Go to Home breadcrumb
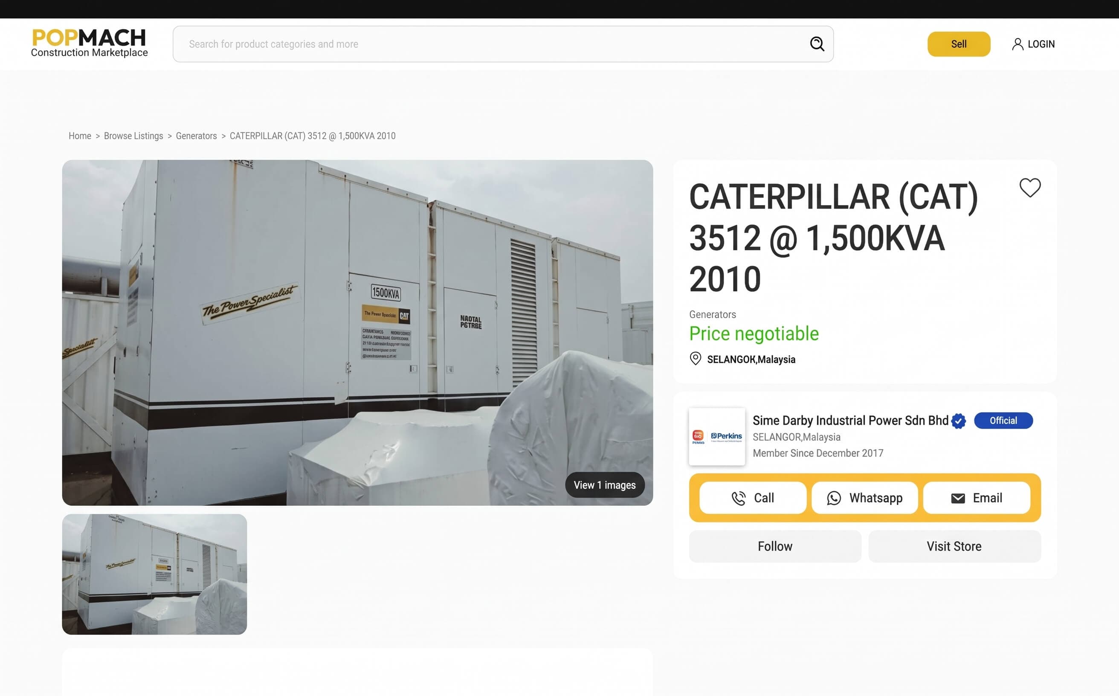This screenshot has height=696, width=1119. [80, 136]
